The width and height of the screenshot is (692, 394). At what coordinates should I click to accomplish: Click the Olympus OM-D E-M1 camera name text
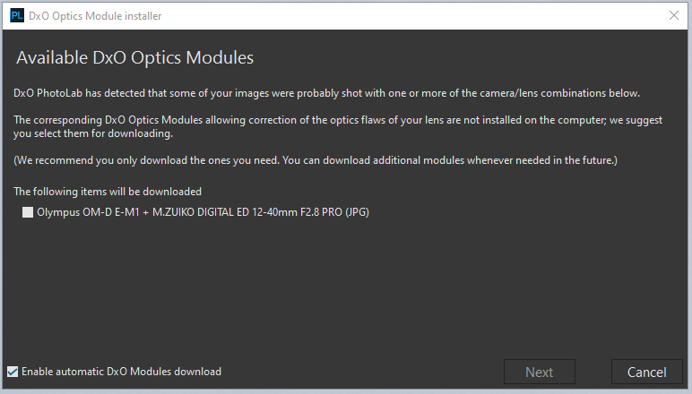click(x=88, y=212)
